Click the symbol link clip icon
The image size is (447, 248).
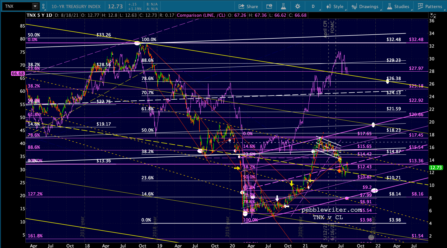pos(44,6)
